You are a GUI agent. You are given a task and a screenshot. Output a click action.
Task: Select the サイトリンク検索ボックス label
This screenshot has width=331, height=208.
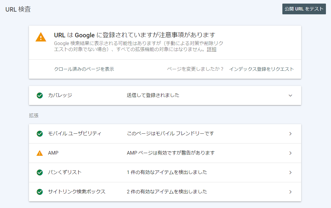(77, 192)
